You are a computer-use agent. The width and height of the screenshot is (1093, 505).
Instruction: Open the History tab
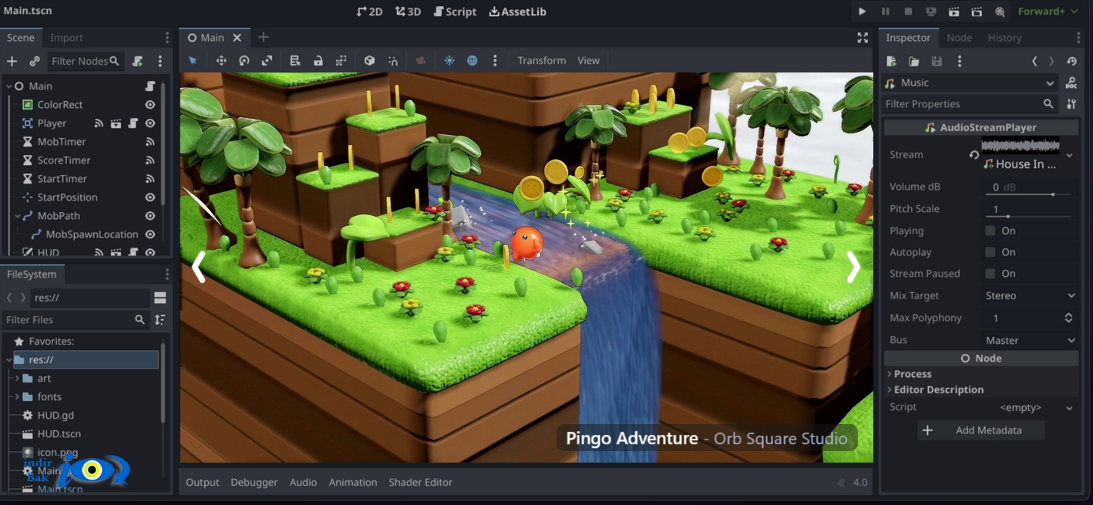(x=1004, y=38)
